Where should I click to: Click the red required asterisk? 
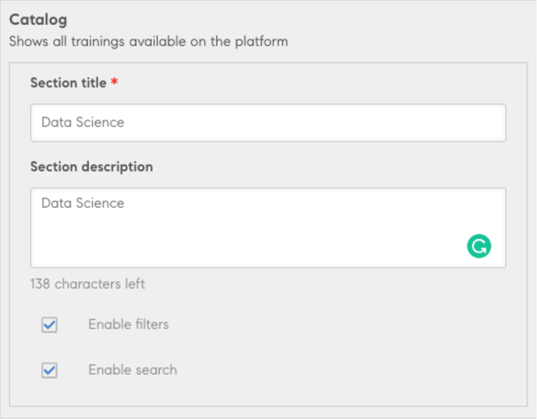click(x=115, y=83)
